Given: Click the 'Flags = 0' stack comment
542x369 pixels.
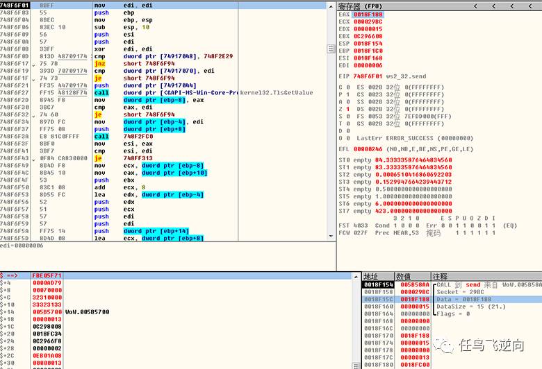Looking at the screenshot, I should (x=453, y=314).
